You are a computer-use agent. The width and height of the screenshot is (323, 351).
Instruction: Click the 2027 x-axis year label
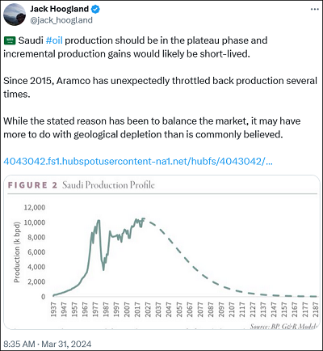pyautogui.click(x=148, y=310)
